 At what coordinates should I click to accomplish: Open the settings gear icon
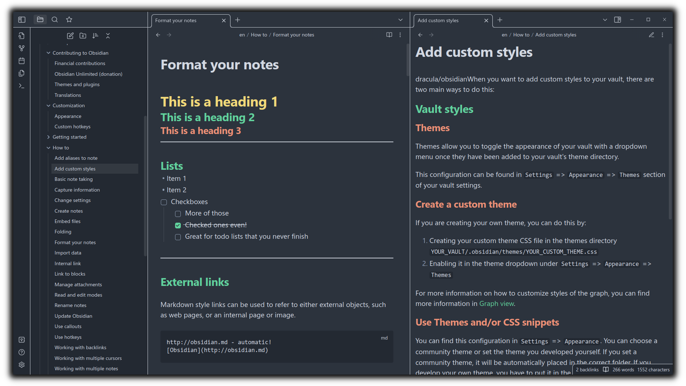pyautogui.click(x=22, y=365)
